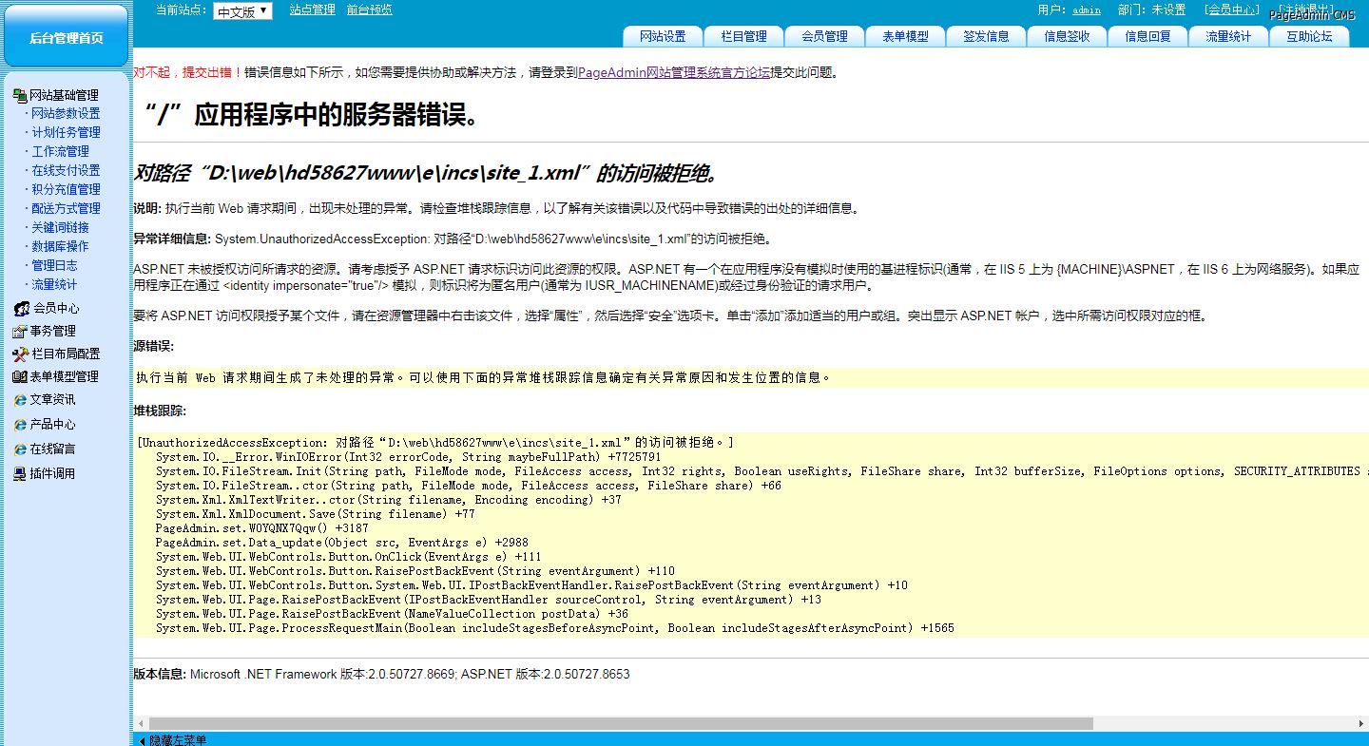Click the 表单模型管理 book icon
Screen dimensions: 1369x746
[19, 376]
